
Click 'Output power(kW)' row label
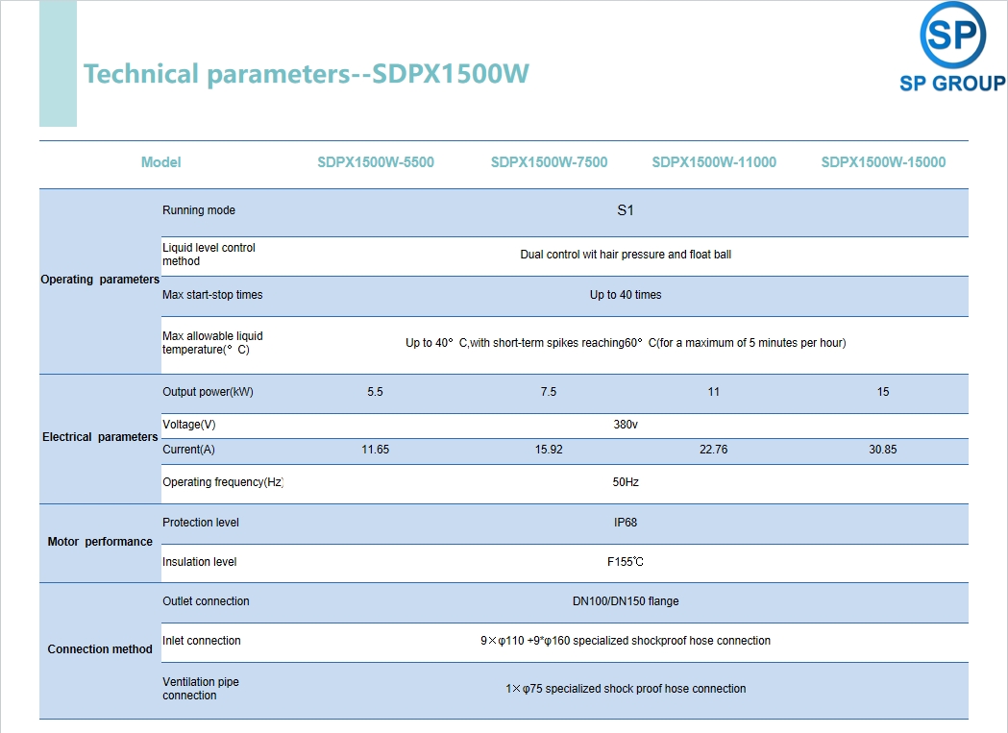pyautogui.click(x=208, y=392)
